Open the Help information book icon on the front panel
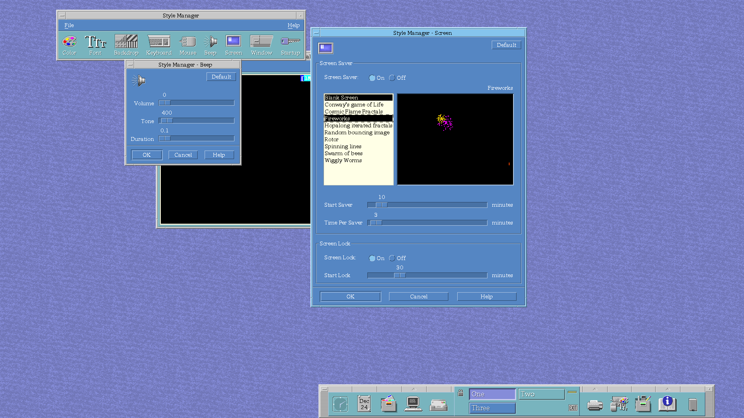This screenshot has height=418, width=744. pyautogui.click(x=667, y=404)
